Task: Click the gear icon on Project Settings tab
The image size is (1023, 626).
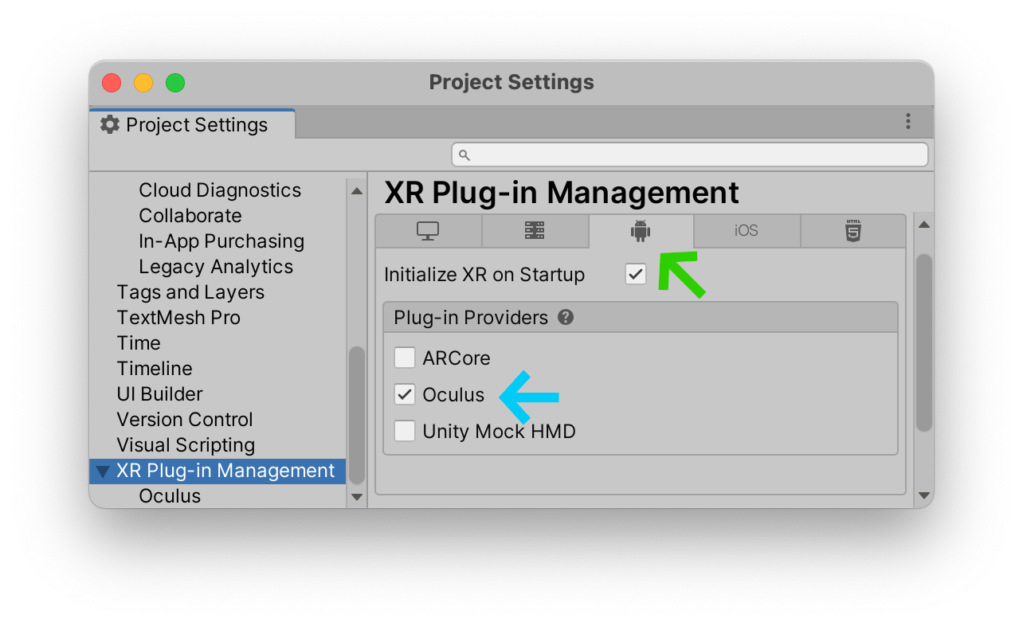Action: tap(109, 124)
